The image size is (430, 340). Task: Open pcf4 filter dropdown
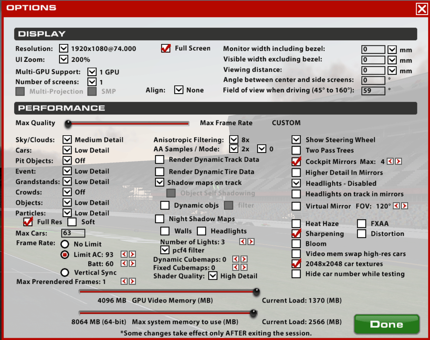coord(165,250)
